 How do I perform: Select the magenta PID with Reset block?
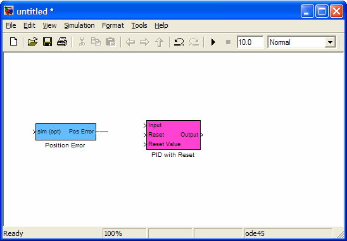tap(173, 135)
